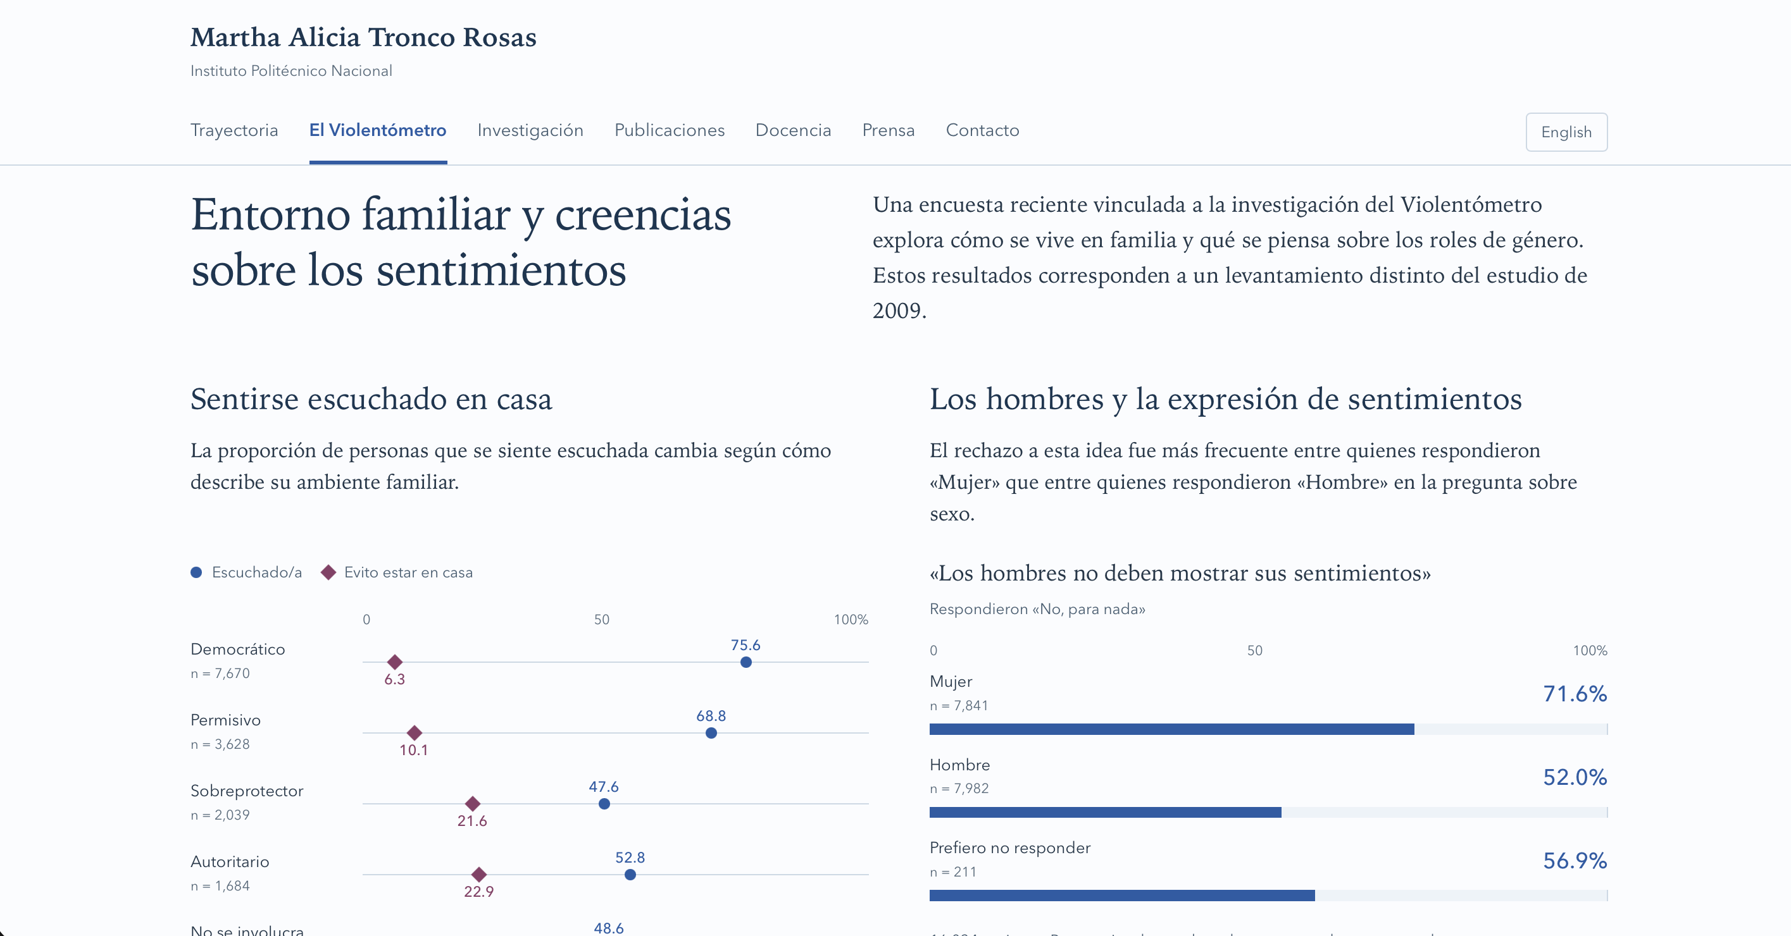Viewport: 1791px width, 936px height.
Task: Navigate to Docencia page
Action: [x=792, y=131]
